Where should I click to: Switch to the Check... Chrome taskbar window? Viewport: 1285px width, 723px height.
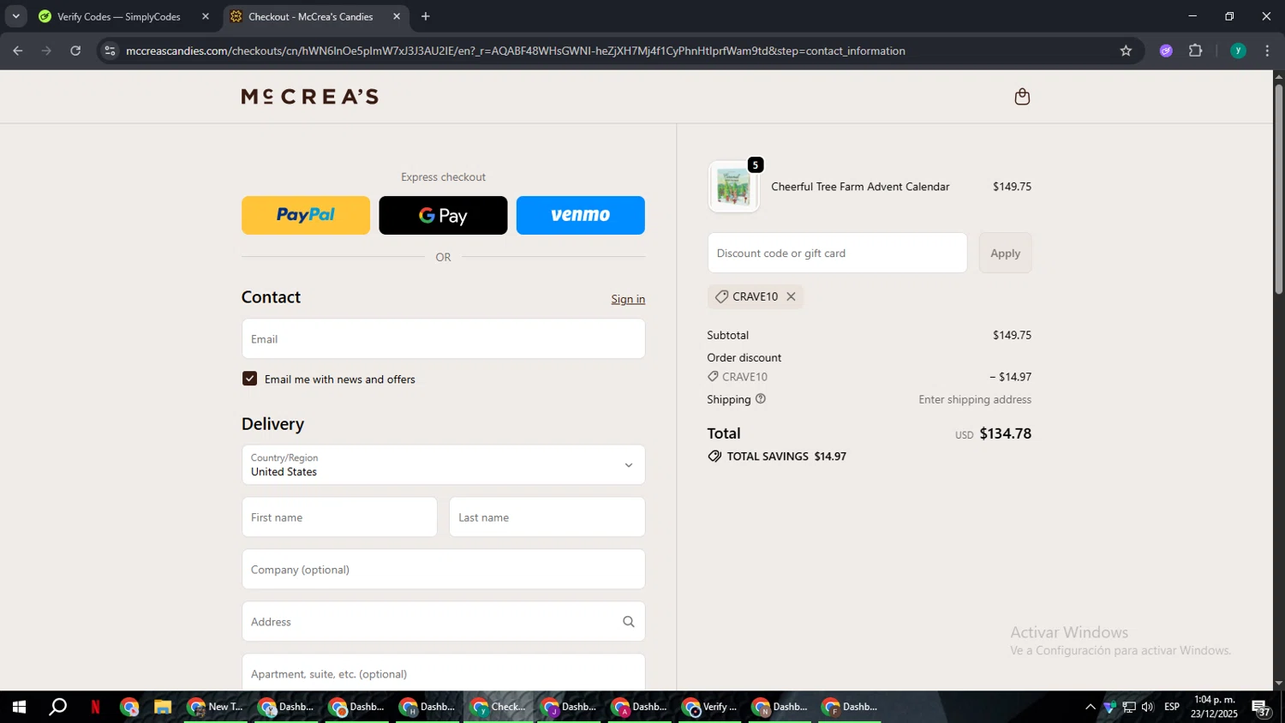499,707
